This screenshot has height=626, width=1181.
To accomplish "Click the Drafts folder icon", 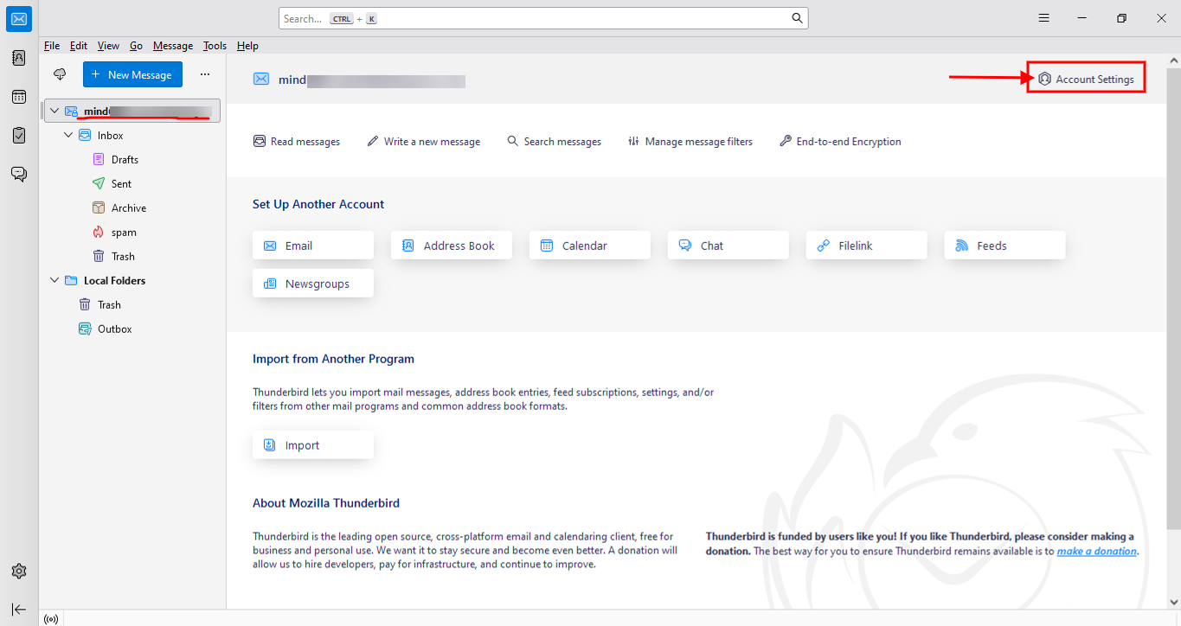I will coord(99,160).
